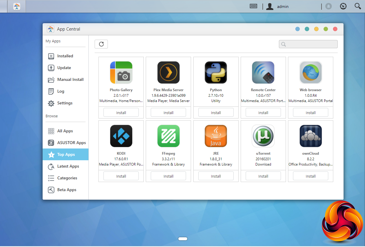365x247 pixels.
Task: Open the KODI app icon
Action: (121, 136)
